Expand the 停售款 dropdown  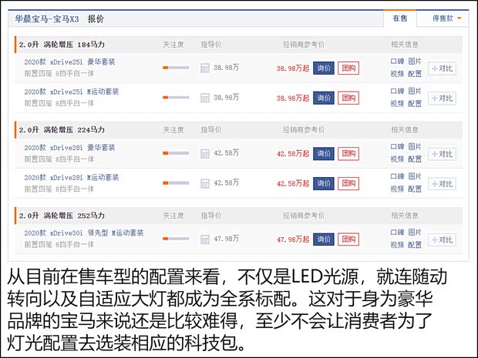446,18
